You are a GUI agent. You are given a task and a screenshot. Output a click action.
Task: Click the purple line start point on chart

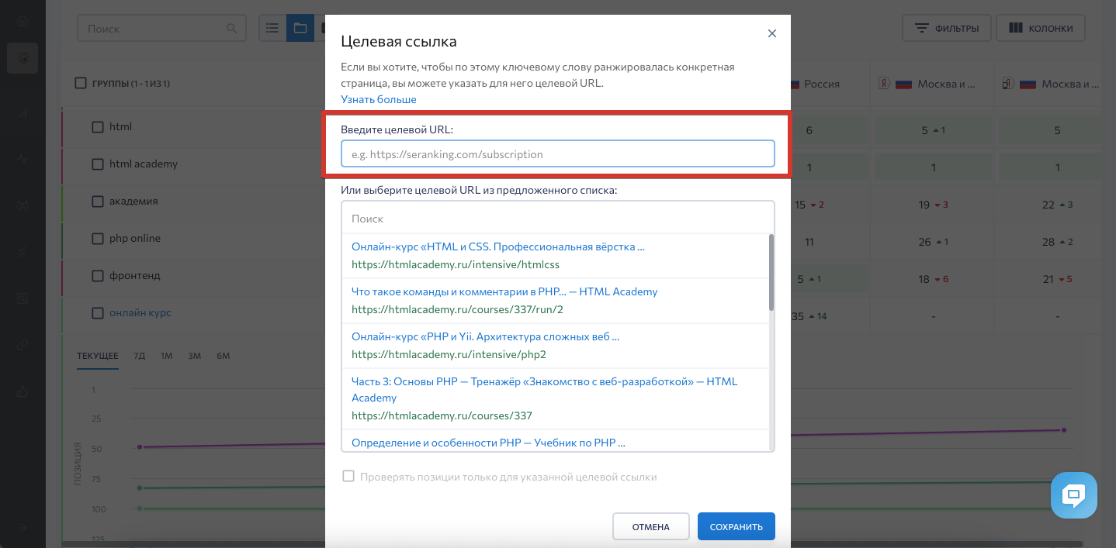click(x=140, y=446)
